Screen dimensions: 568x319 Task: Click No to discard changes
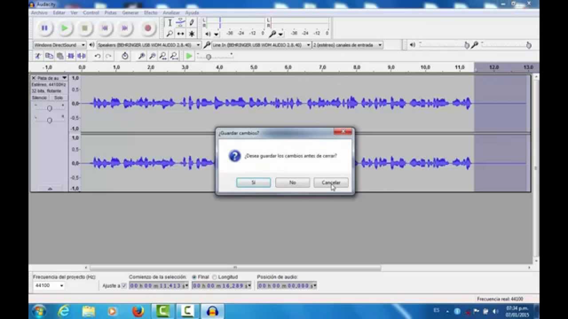[x=292, y=183]
